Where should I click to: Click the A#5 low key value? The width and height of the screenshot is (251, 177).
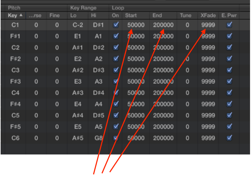click(78, 138)
